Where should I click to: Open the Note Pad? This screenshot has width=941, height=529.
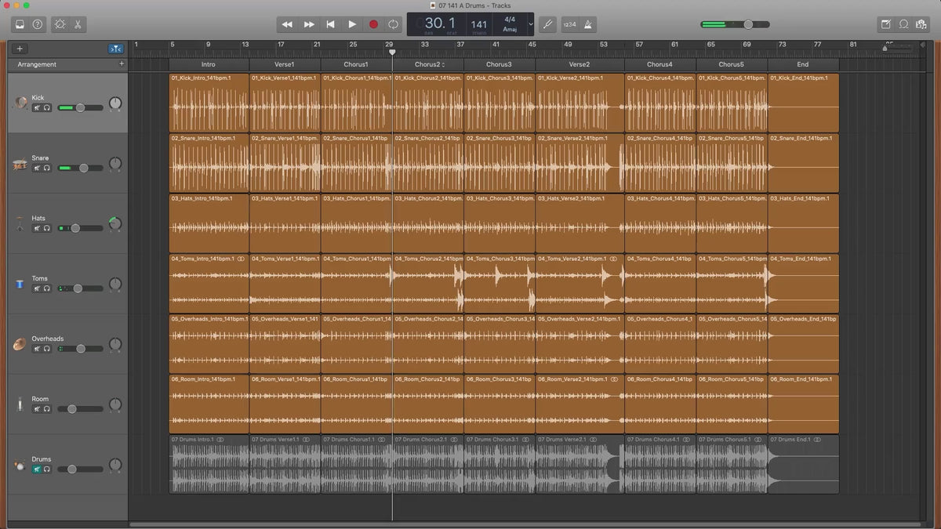point(885,24)
